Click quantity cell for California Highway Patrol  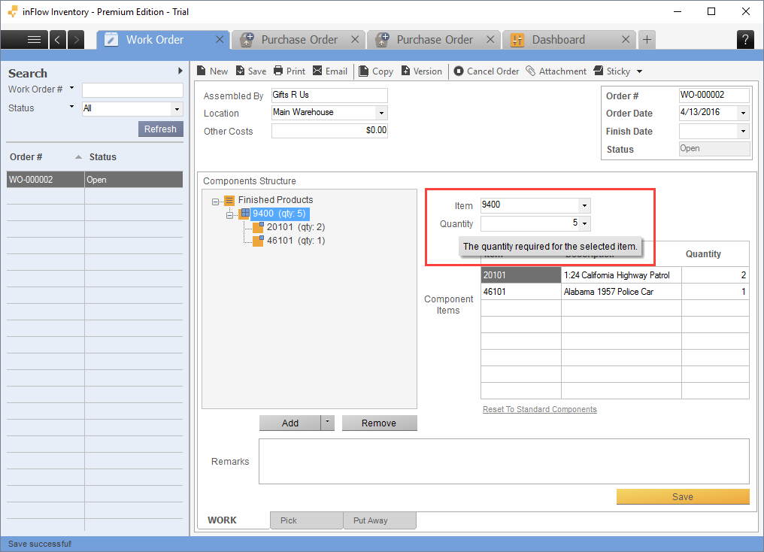click(x=715, y=275)
